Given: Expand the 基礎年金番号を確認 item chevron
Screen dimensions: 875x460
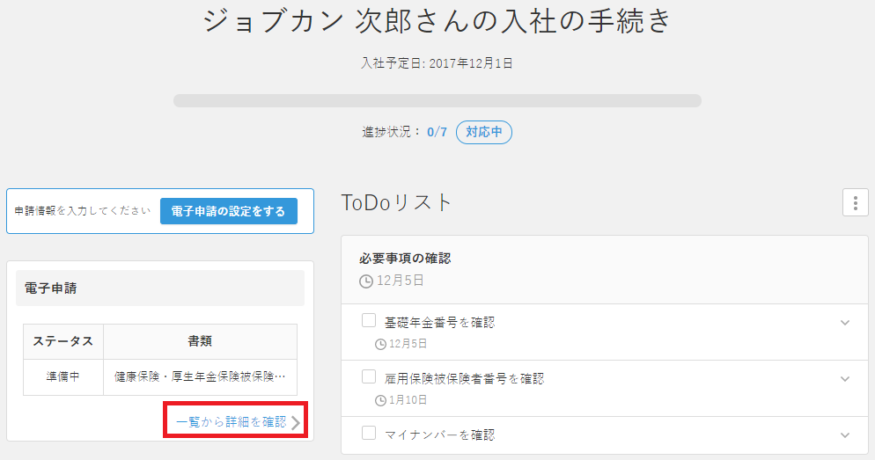Looking at the screenshot, I should point(845,323).
